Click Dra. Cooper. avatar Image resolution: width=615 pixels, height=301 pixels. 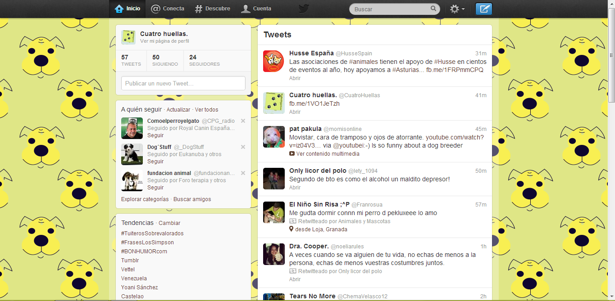(x=274, y=254)
